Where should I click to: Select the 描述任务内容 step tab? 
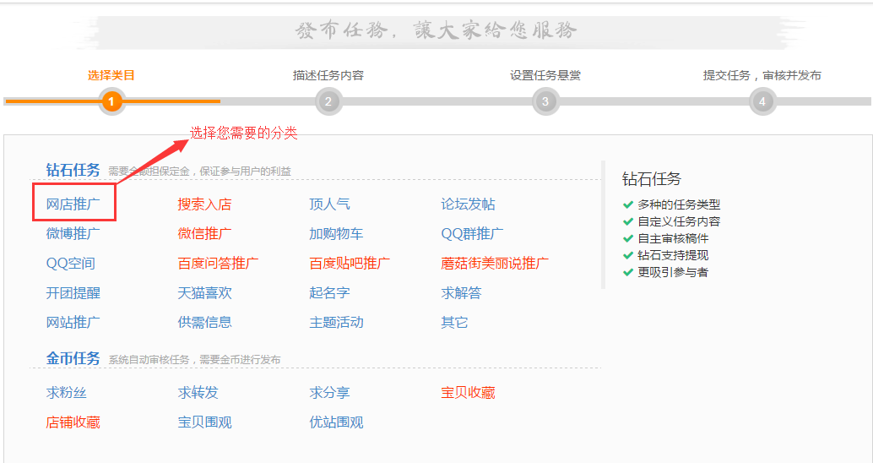point(328,75)
